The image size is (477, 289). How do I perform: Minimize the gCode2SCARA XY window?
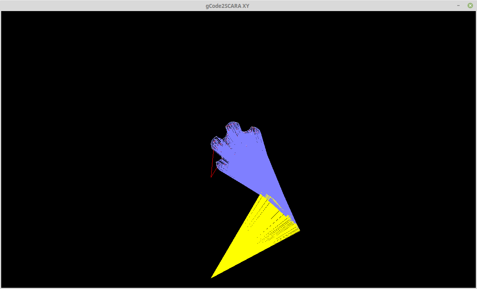click(458, 6)
